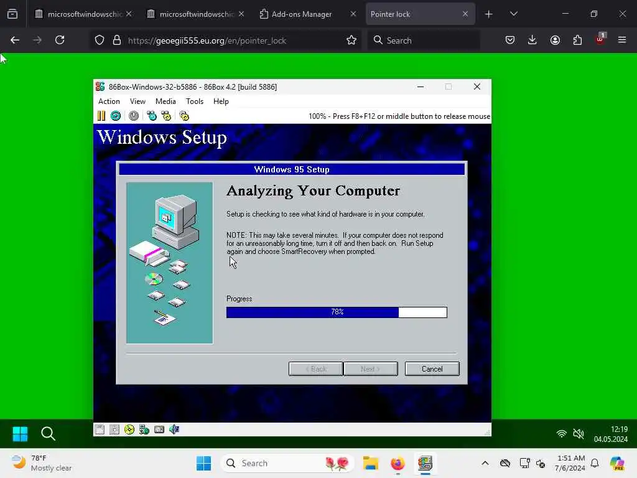637x478 pixels.
Task: Send Ctrl+Alt+Esc via 86Box toolbar
Action: [166, 116]
